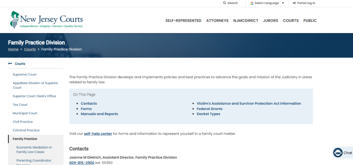Click the back arrow beside Courts
The image size is (353, 165).
10,64
